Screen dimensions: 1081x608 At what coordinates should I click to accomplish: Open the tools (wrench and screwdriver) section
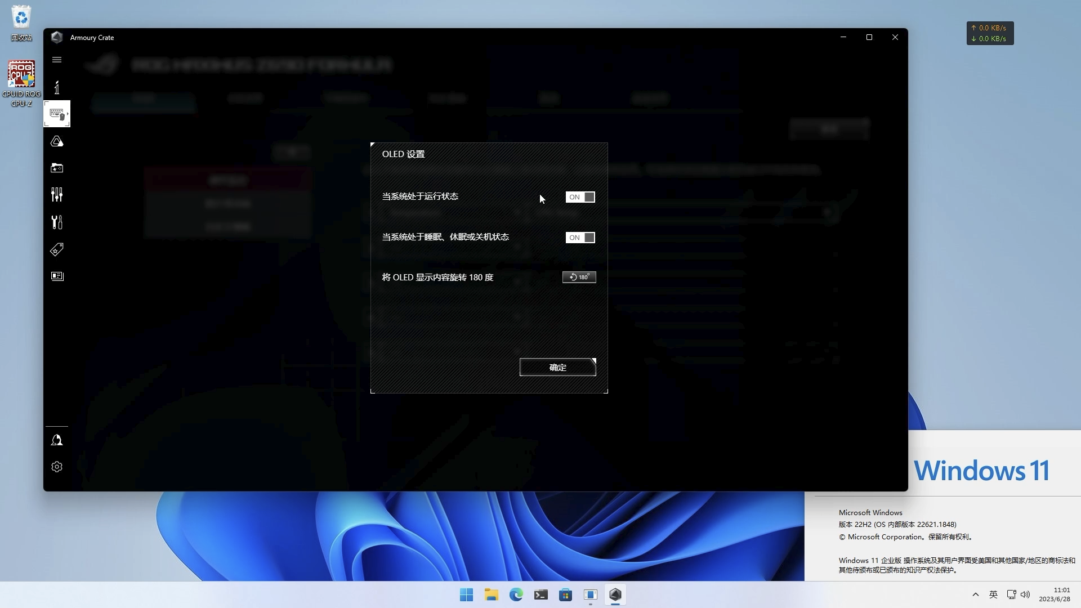point(56,222)
